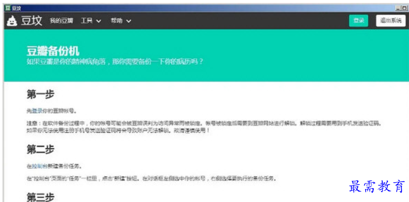Image resolution: width=409 pixels, height=202 pixels.
Task: Maximize the 豆坟 window
Action: pyautogui.click(x=404, y=8)
